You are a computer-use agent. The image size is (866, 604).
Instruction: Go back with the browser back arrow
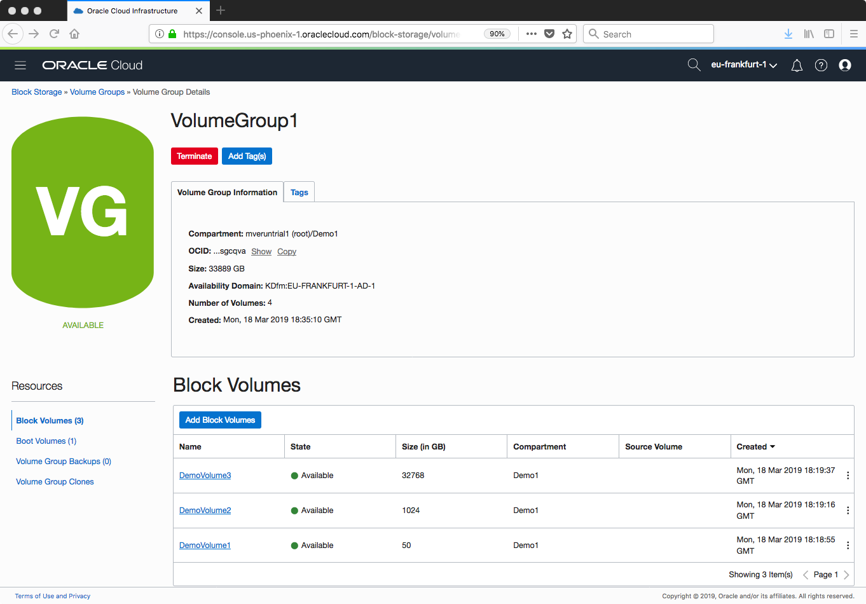(x=13, y=34)
